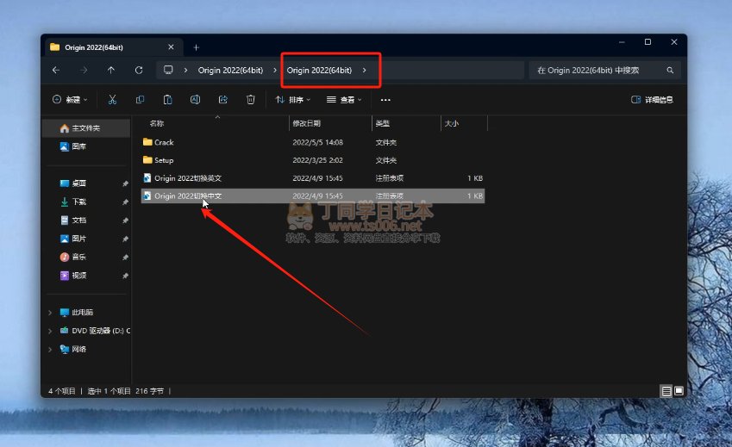Open the Sort options dropdown
The image size is (732, 447).
(x=293, y=100)
